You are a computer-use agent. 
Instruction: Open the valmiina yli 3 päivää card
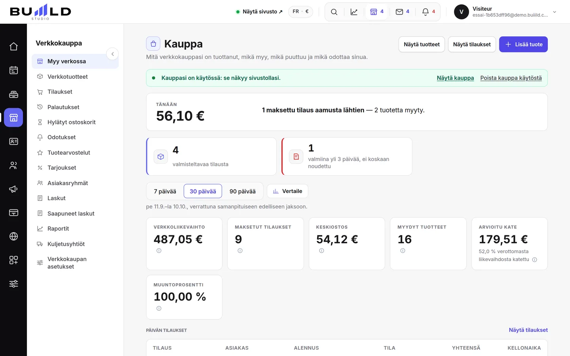[x=347, y=157]
